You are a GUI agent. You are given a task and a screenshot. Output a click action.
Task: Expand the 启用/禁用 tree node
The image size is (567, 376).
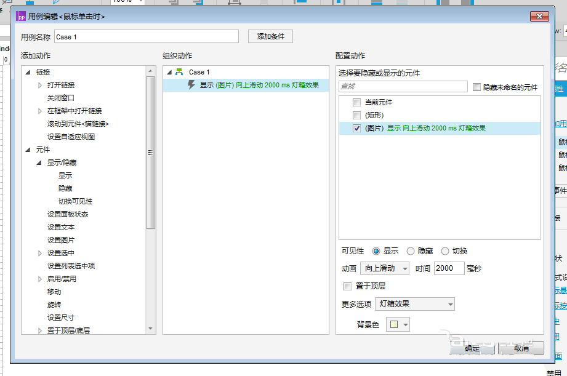click(40, 279)
